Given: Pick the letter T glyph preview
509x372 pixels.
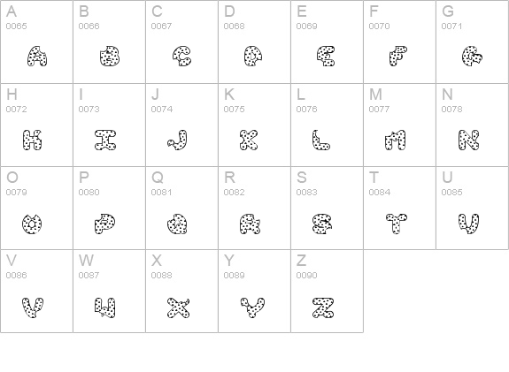Looking at the screenshot, I should click(x=397, y=224).
